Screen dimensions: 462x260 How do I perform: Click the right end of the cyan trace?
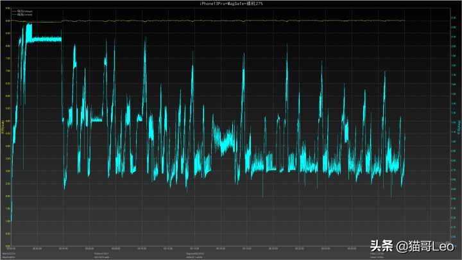pos(405,137)
